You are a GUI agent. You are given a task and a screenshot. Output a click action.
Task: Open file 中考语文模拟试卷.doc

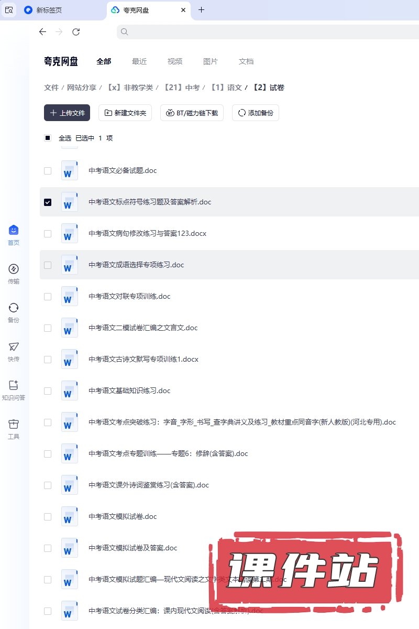tap(123, 517)
